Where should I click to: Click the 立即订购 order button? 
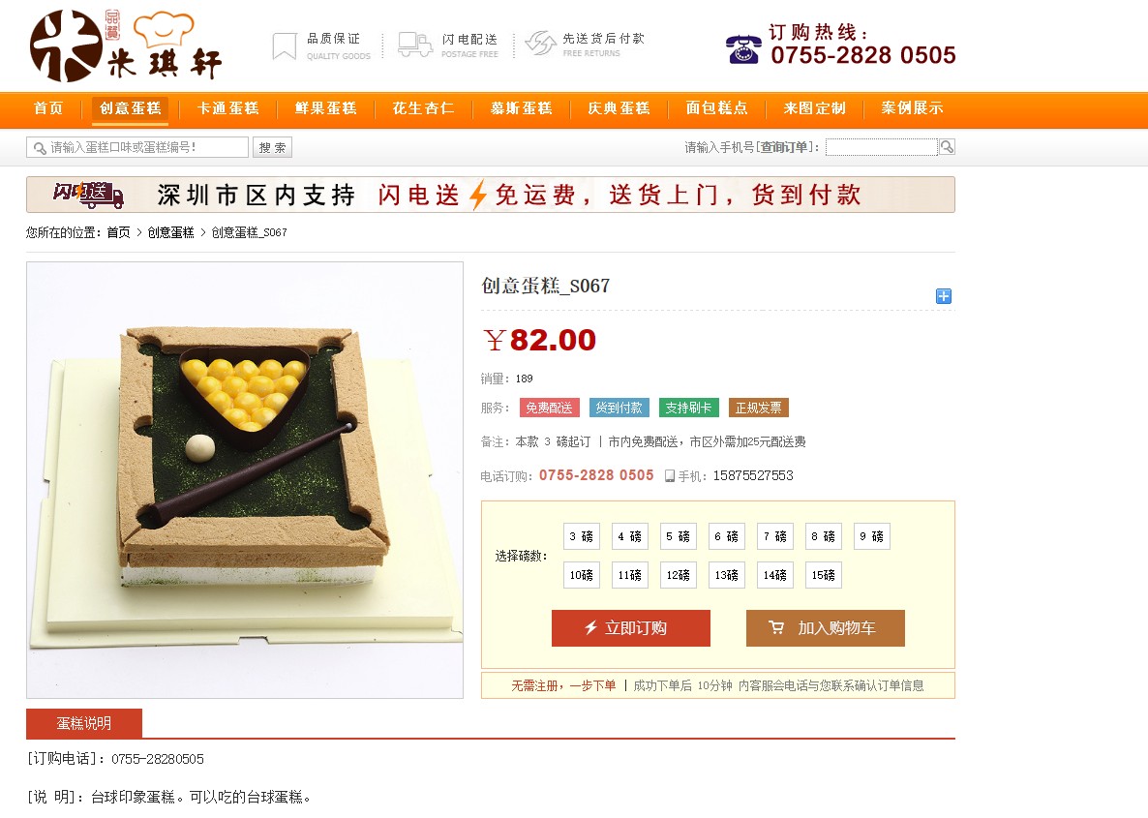630,628
